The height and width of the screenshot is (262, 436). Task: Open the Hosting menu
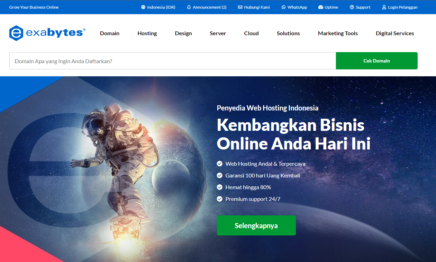click(x=147, y=33)
